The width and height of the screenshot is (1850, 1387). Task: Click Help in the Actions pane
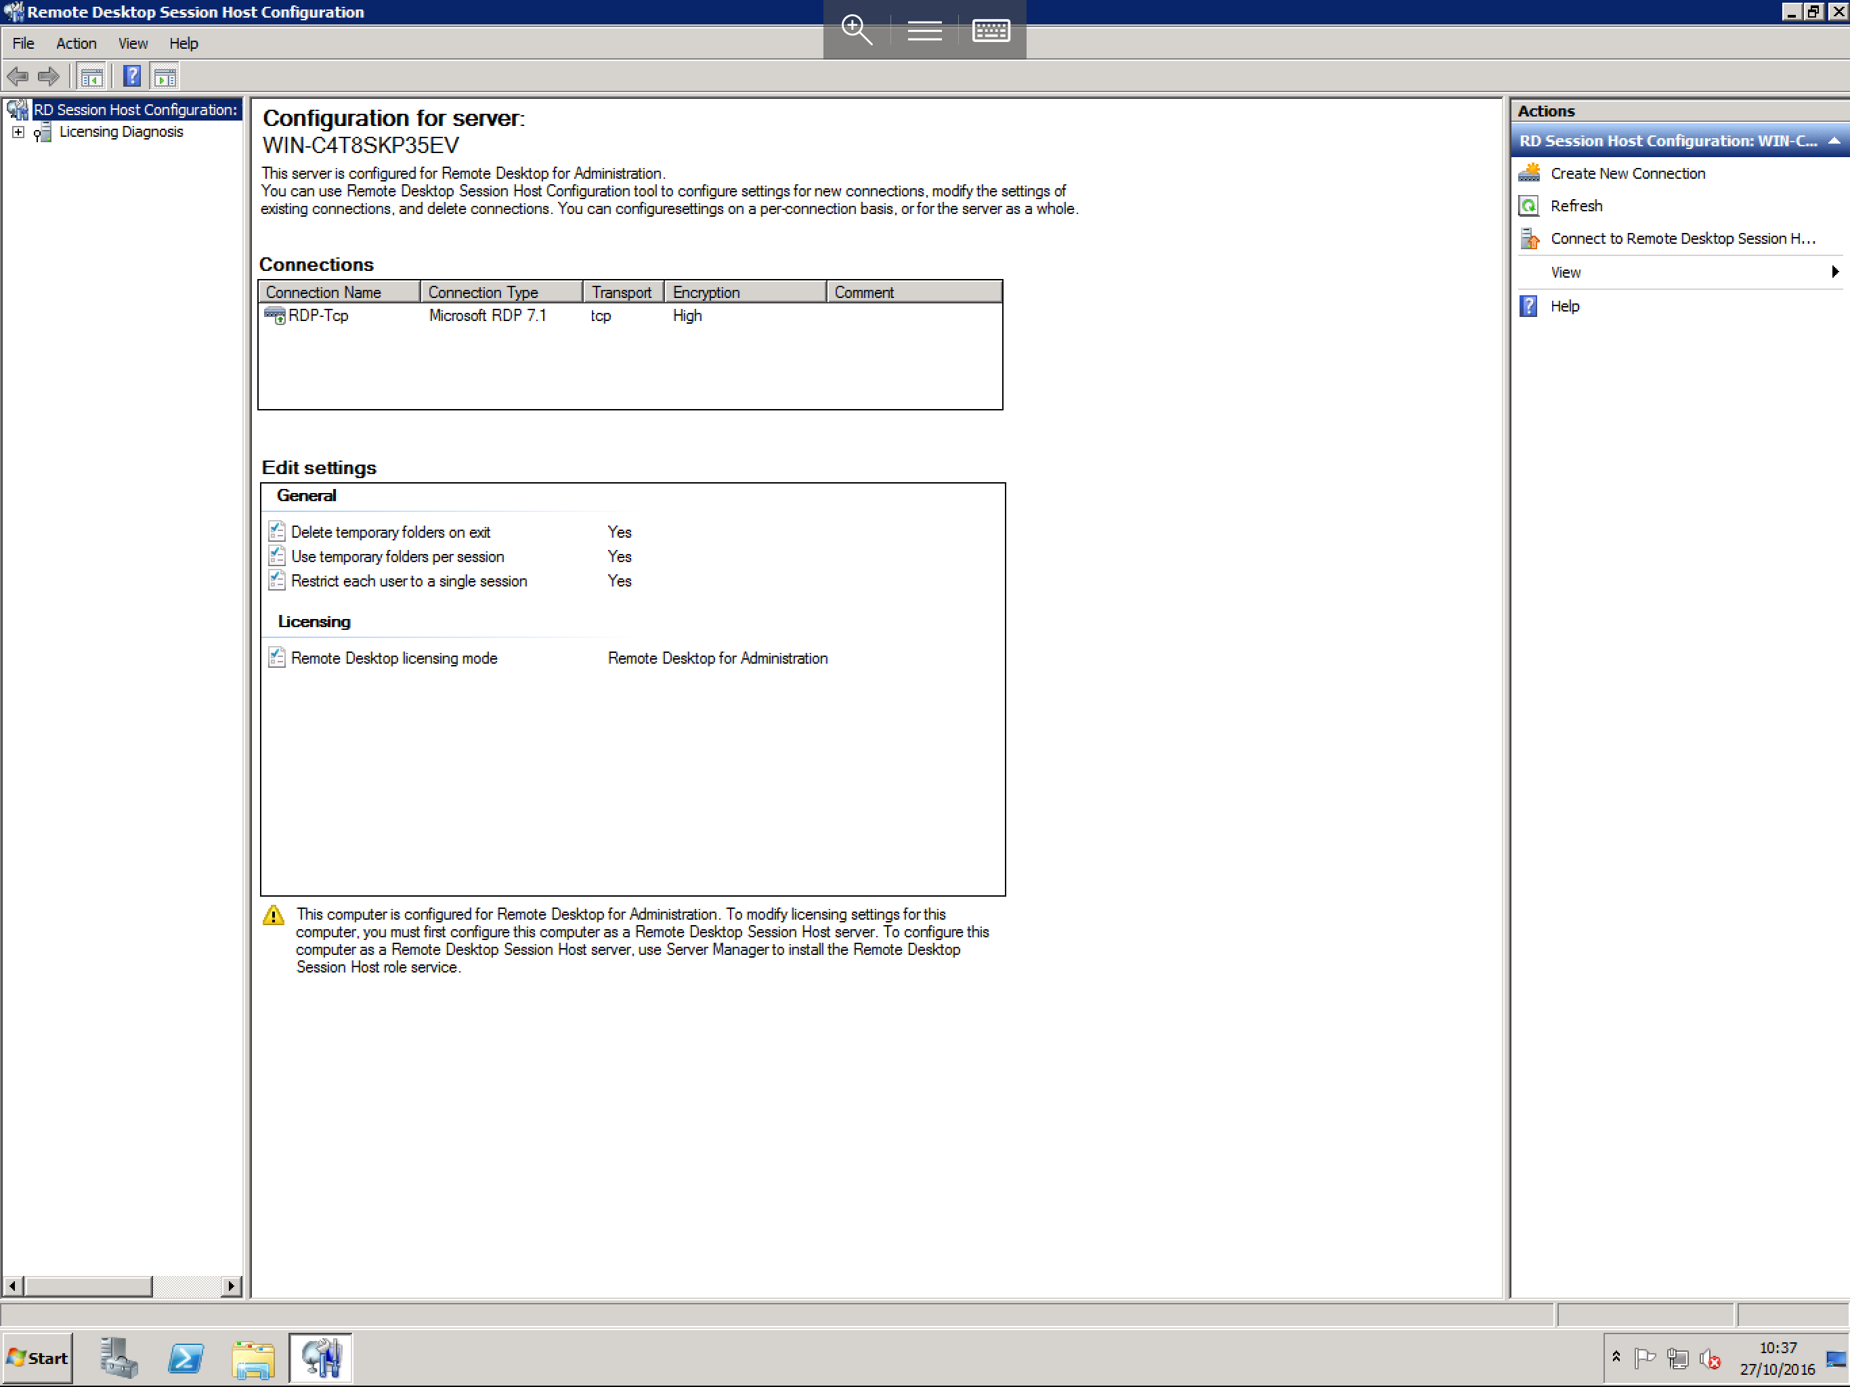point(1564,306)
